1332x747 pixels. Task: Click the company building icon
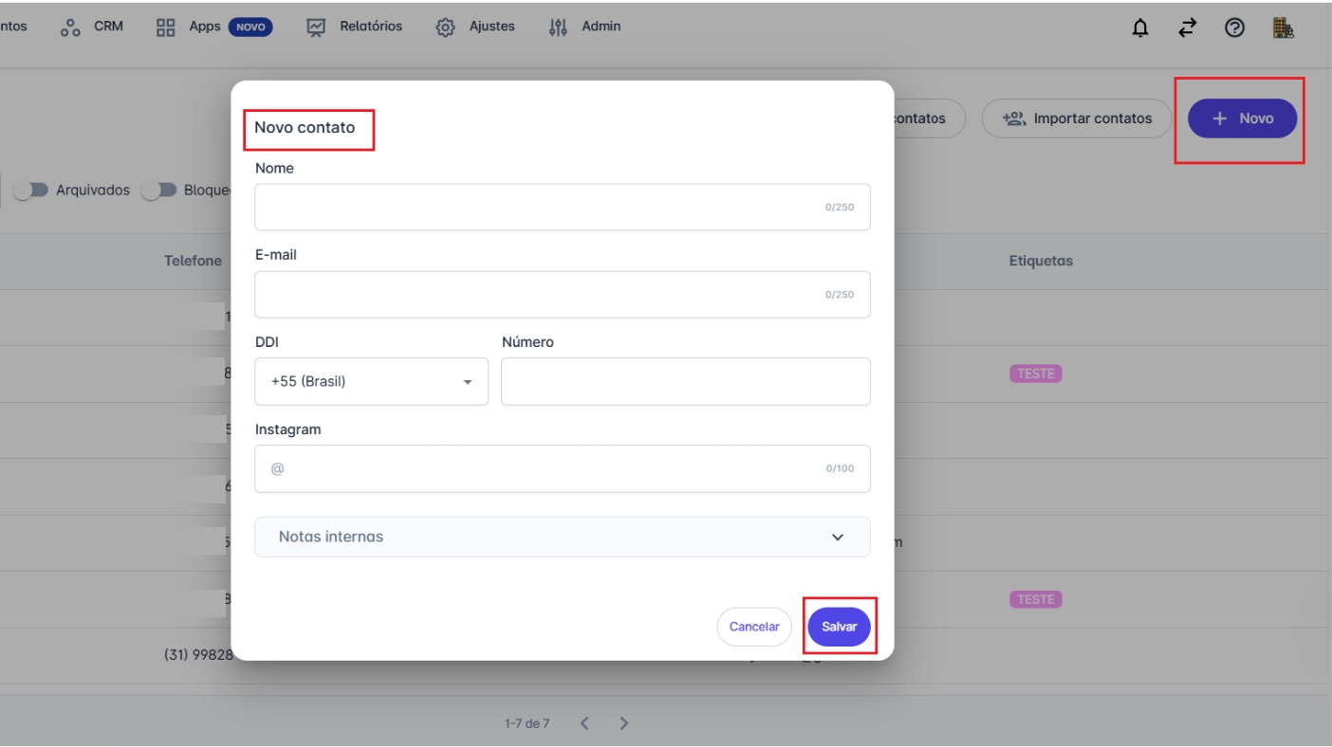(x=1284, y=28)
